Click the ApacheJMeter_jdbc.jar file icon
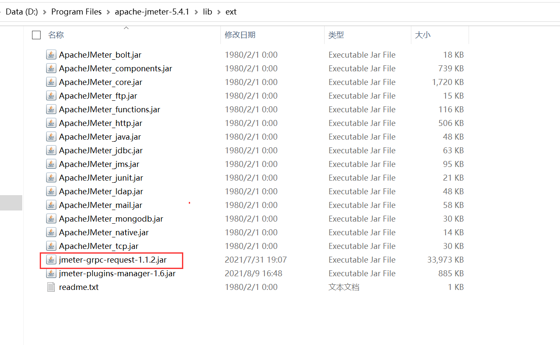Screen dimensions: 560x345 click(51, 150)
